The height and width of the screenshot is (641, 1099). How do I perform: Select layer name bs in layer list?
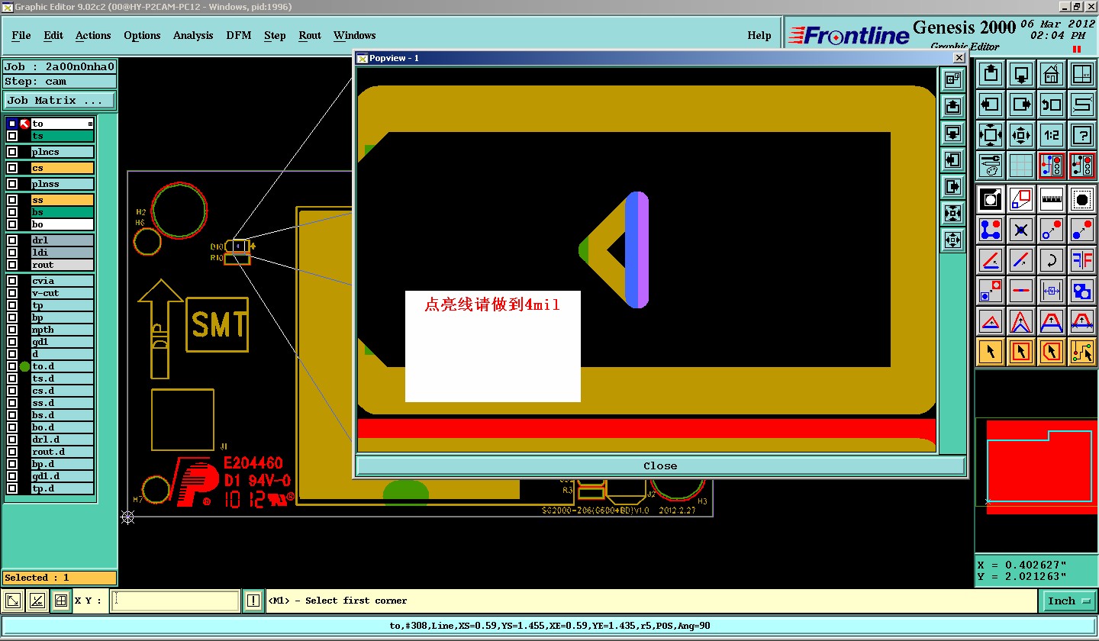[63, 212]
